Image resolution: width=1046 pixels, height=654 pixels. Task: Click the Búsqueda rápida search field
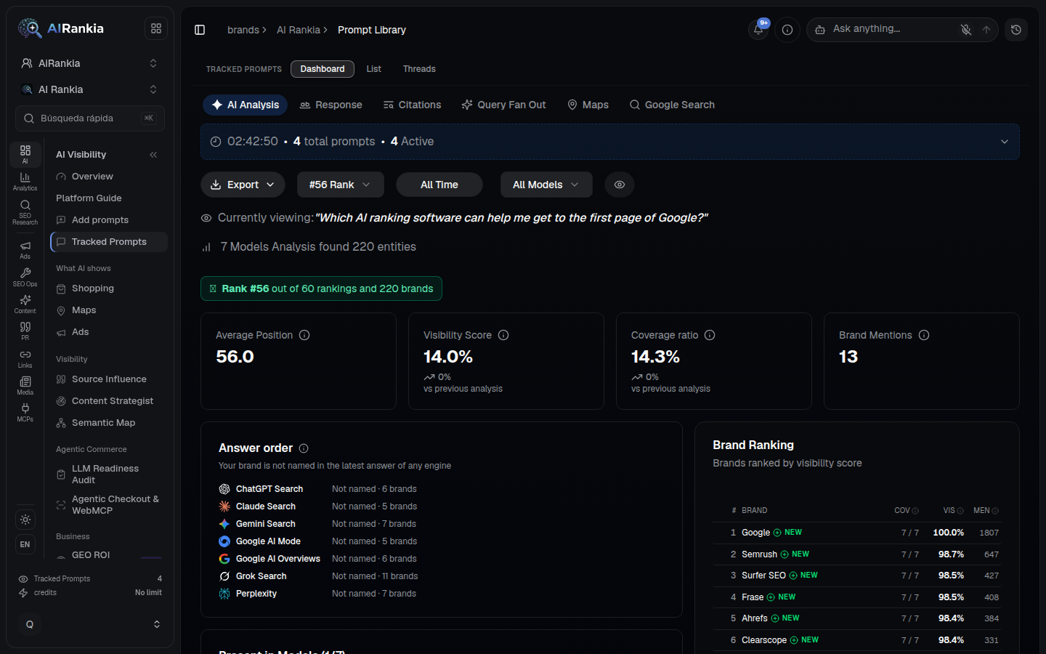click(90, 118)
